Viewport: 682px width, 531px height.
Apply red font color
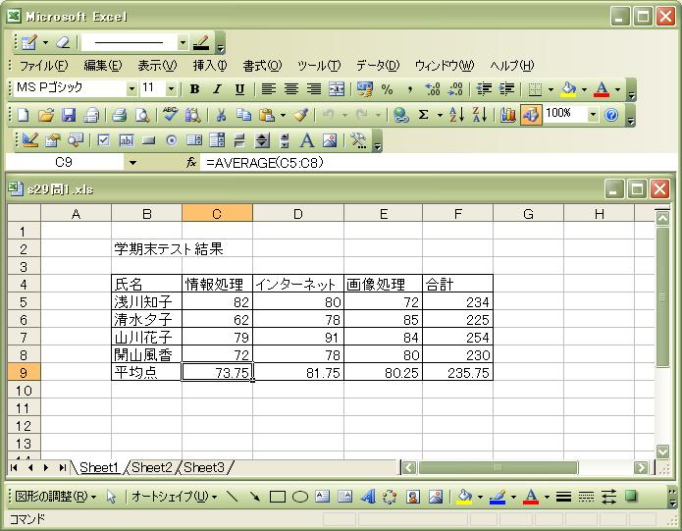(x=602, y=89)
